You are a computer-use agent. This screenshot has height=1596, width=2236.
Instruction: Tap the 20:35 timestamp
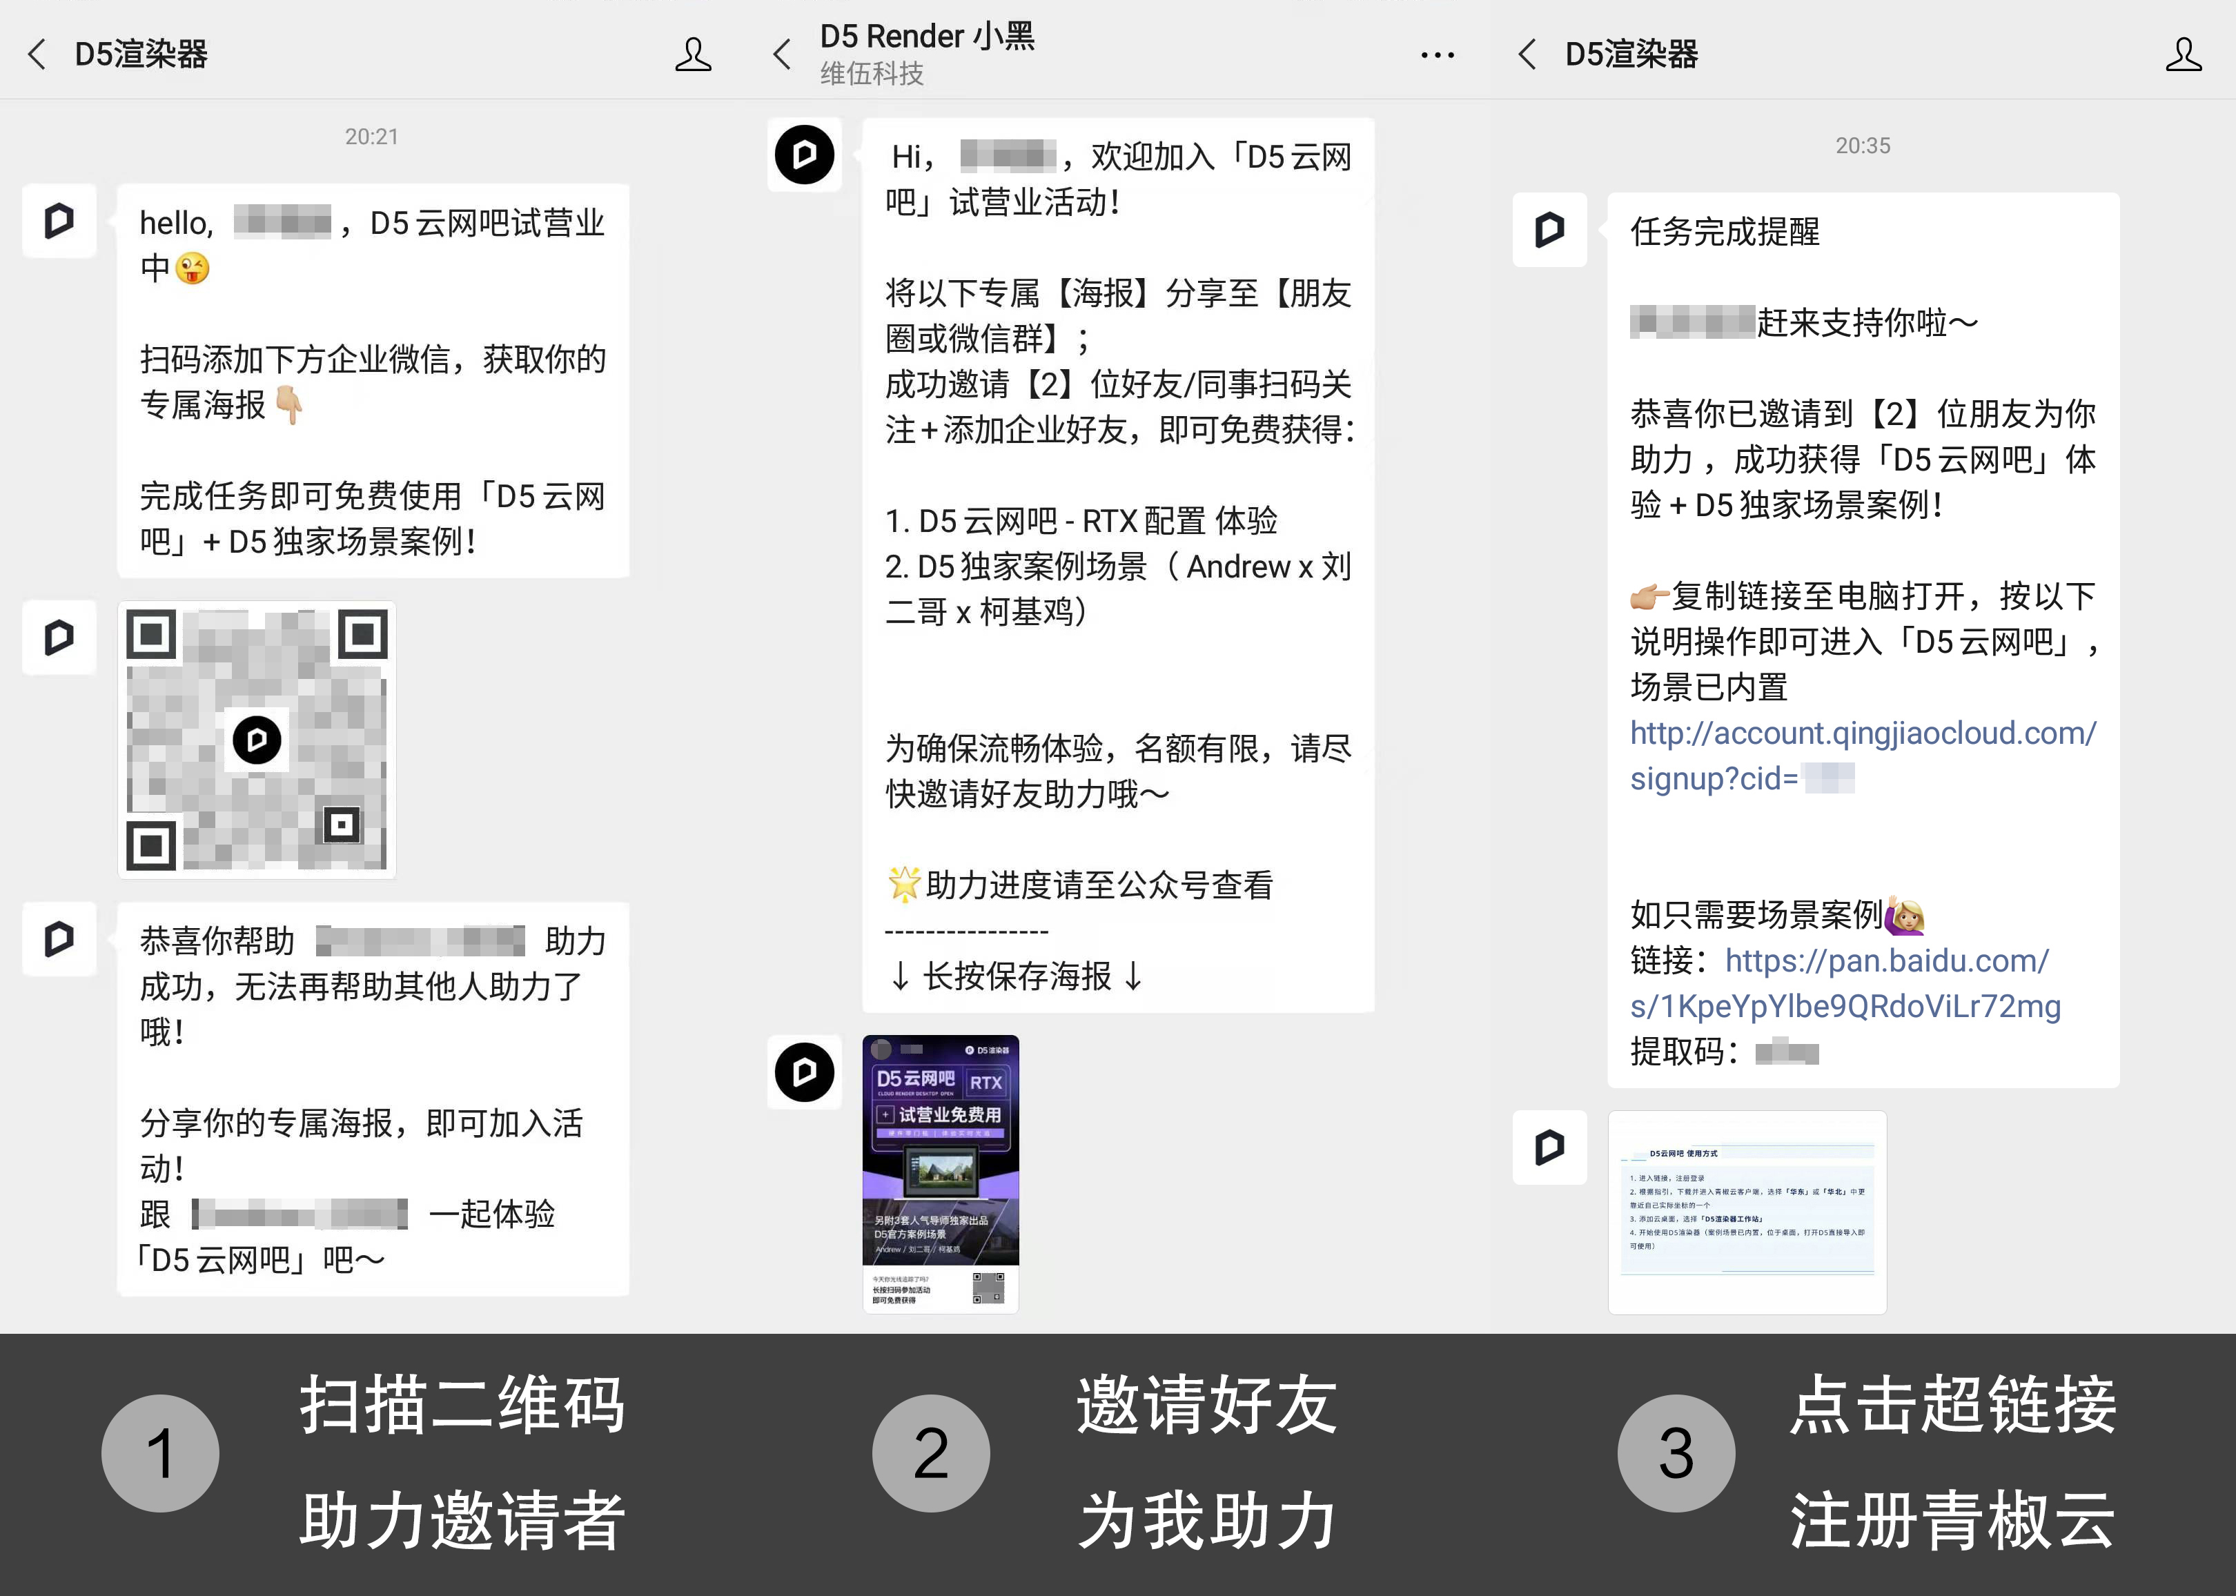coord(1863,146)
